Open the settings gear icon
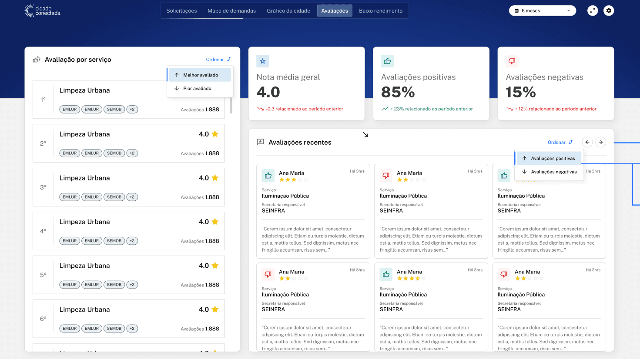This screenshot has width=640, height=359. 609,11
